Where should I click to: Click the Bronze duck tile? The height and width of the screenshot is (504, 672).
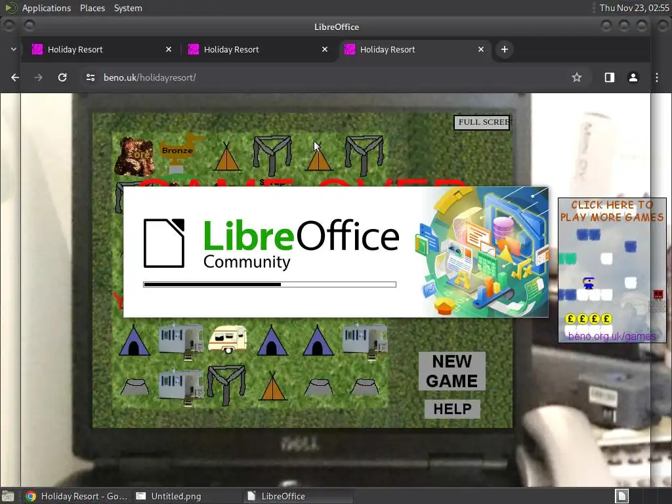point(180,154)
